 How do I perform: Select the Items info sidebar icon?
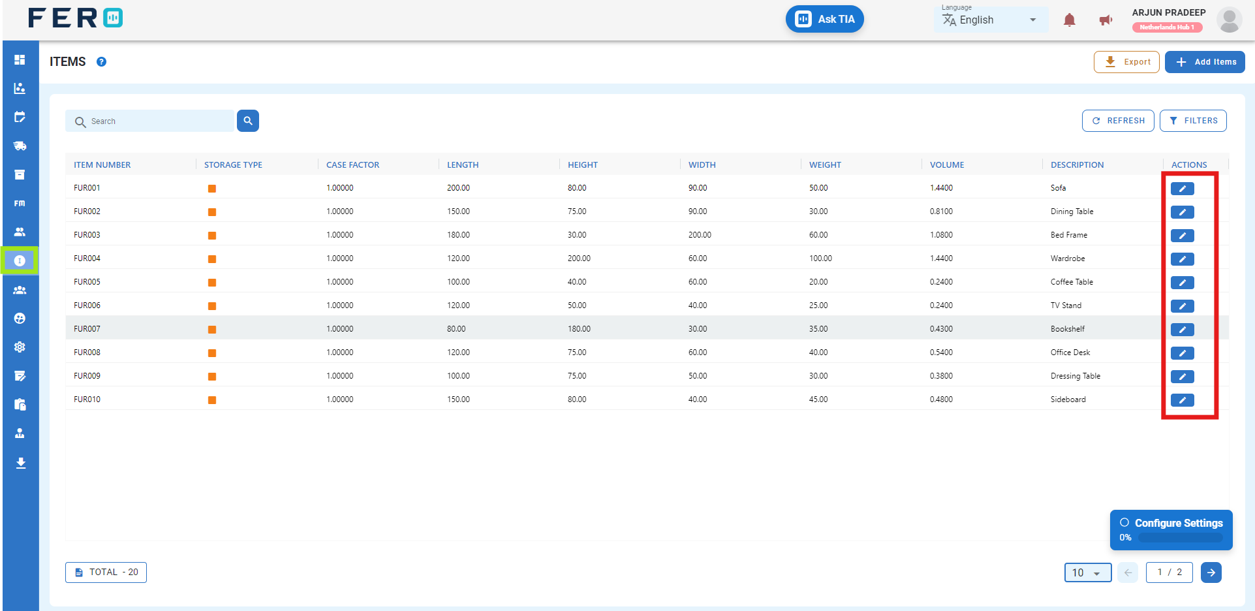[x=20, y=260]
